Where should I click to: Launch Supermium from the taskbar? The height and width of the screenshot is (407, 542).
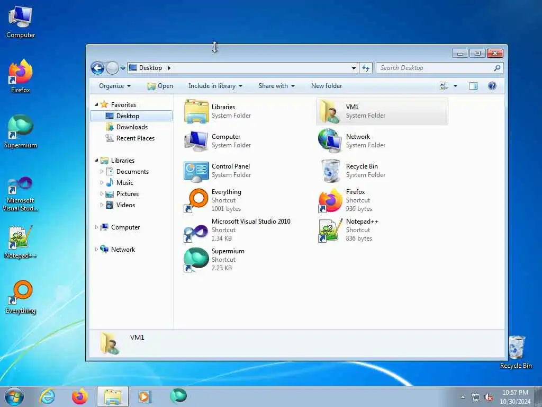point(178,396)
